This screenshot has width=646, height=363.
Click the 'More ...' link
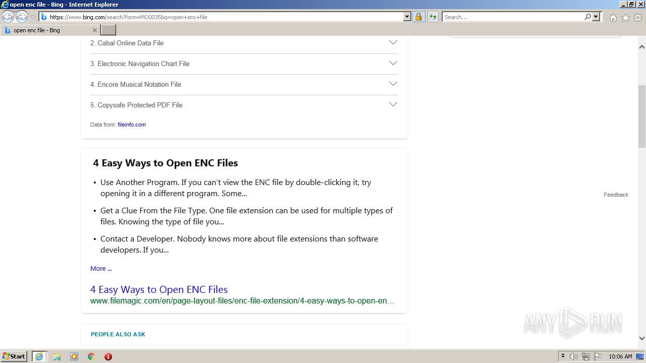101,268
